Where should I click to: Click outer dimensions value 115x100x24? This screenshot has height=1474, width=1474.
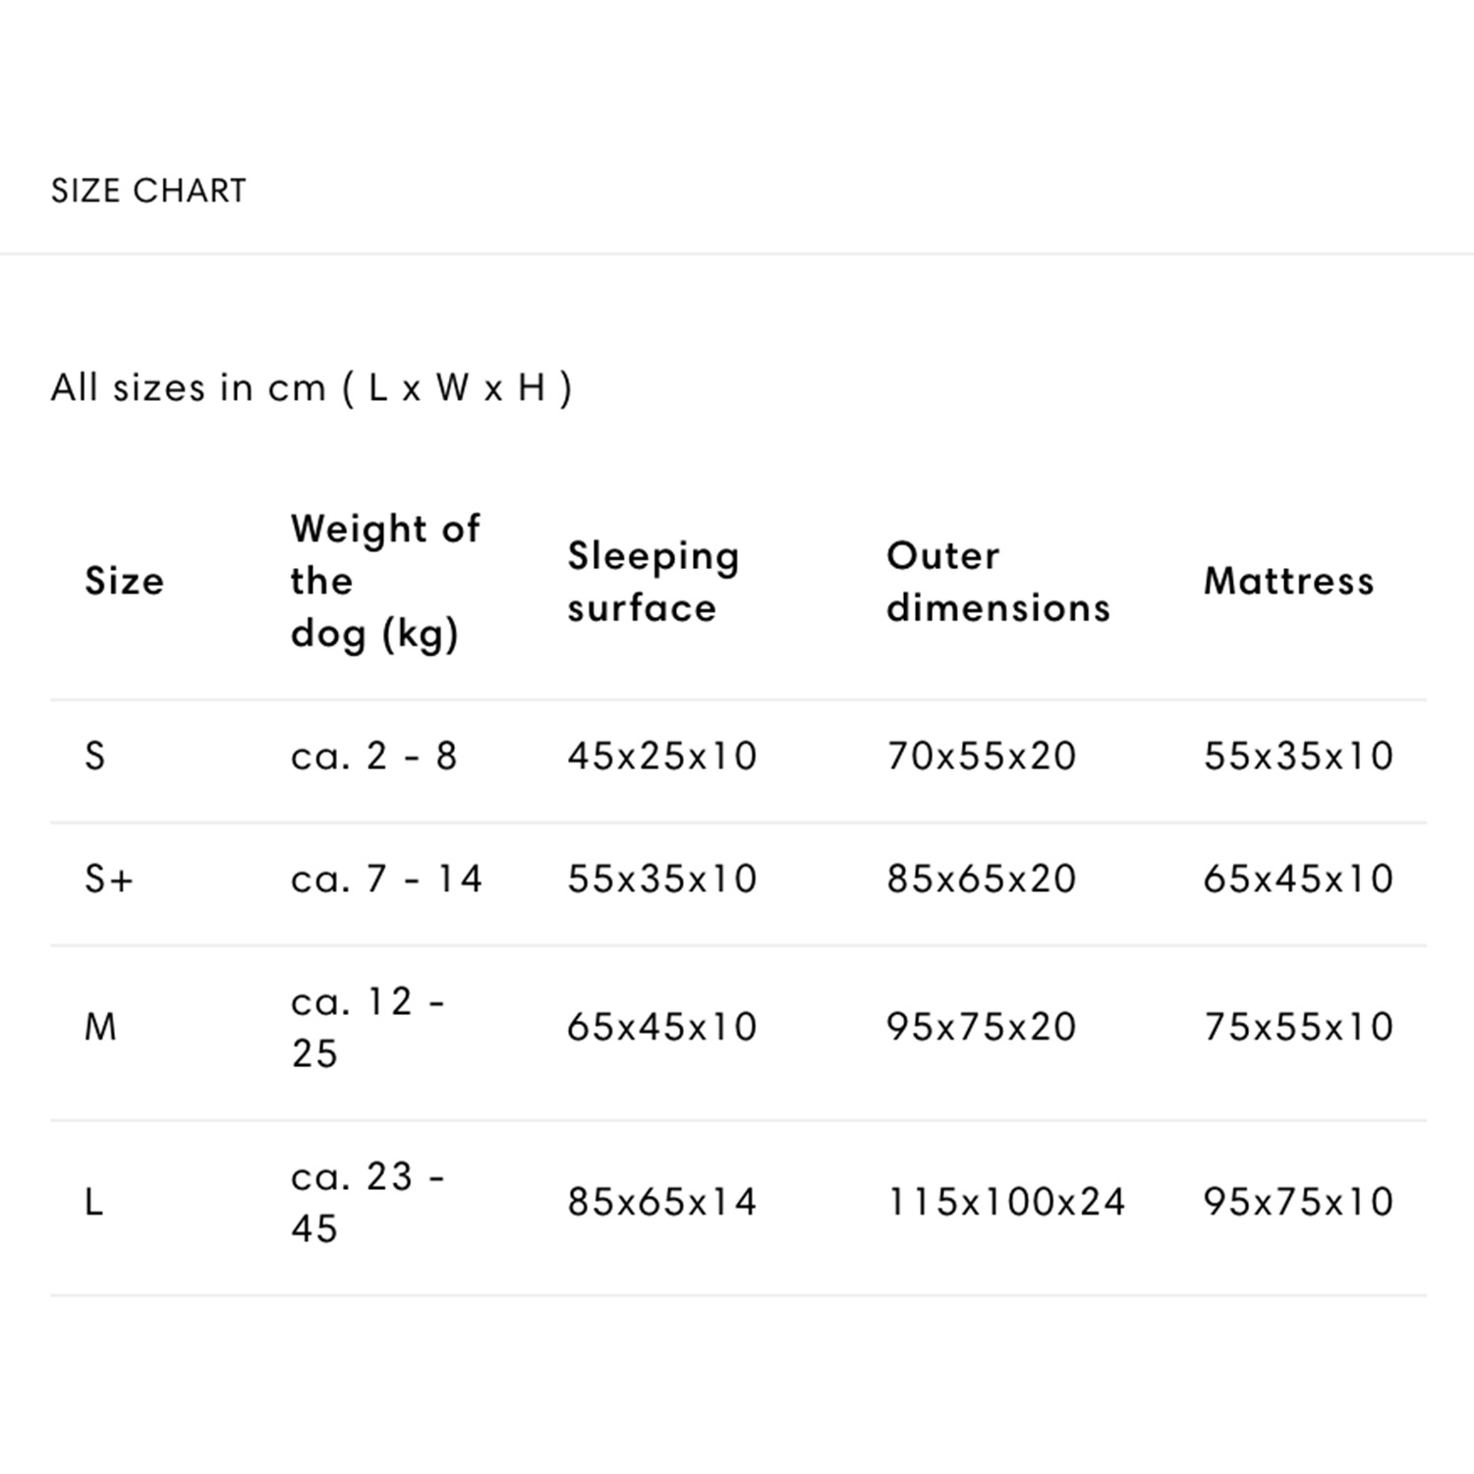pyautogui.click(x=1005, y=1202)
